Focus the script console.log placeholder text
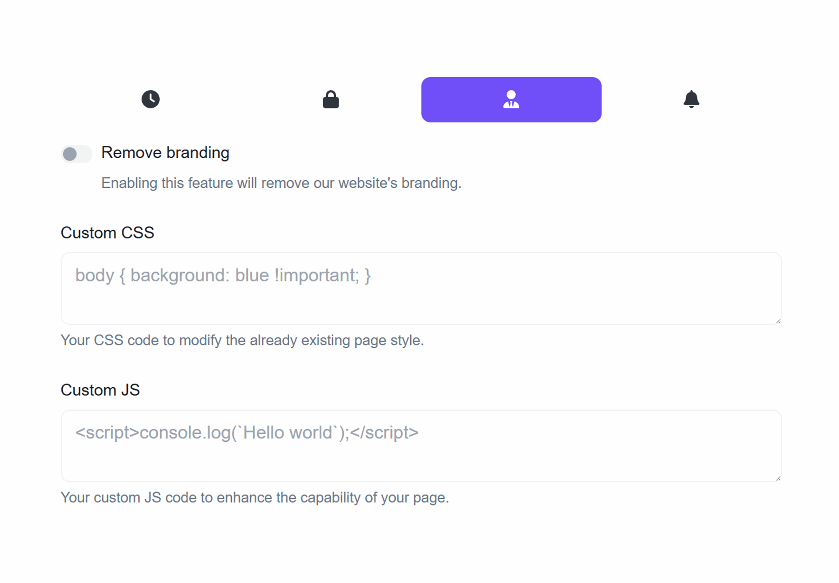Viewport: 839px width, 583px height. tap(247, 433)
